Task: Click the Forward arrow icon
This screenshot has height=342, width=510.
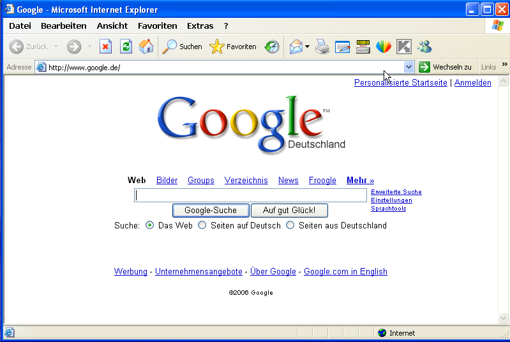Action: [x=74, y=47]
